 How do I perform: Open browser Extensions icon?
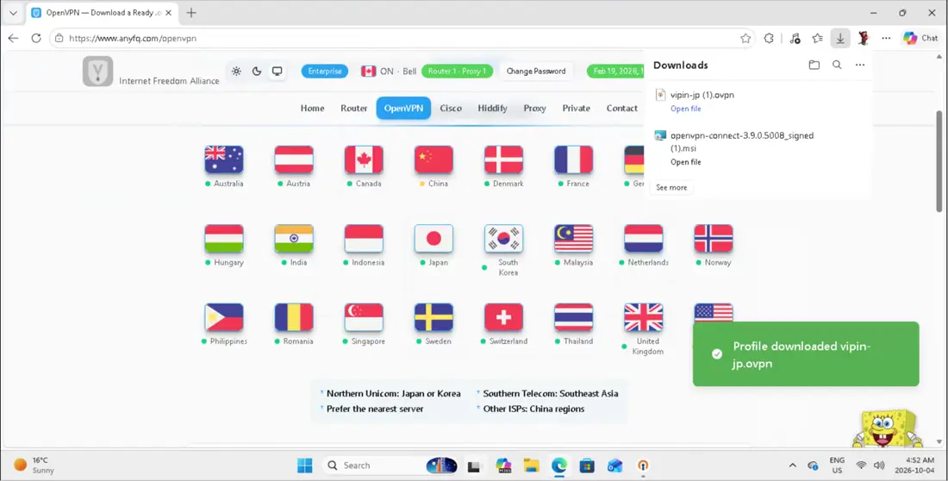(769, 38)
